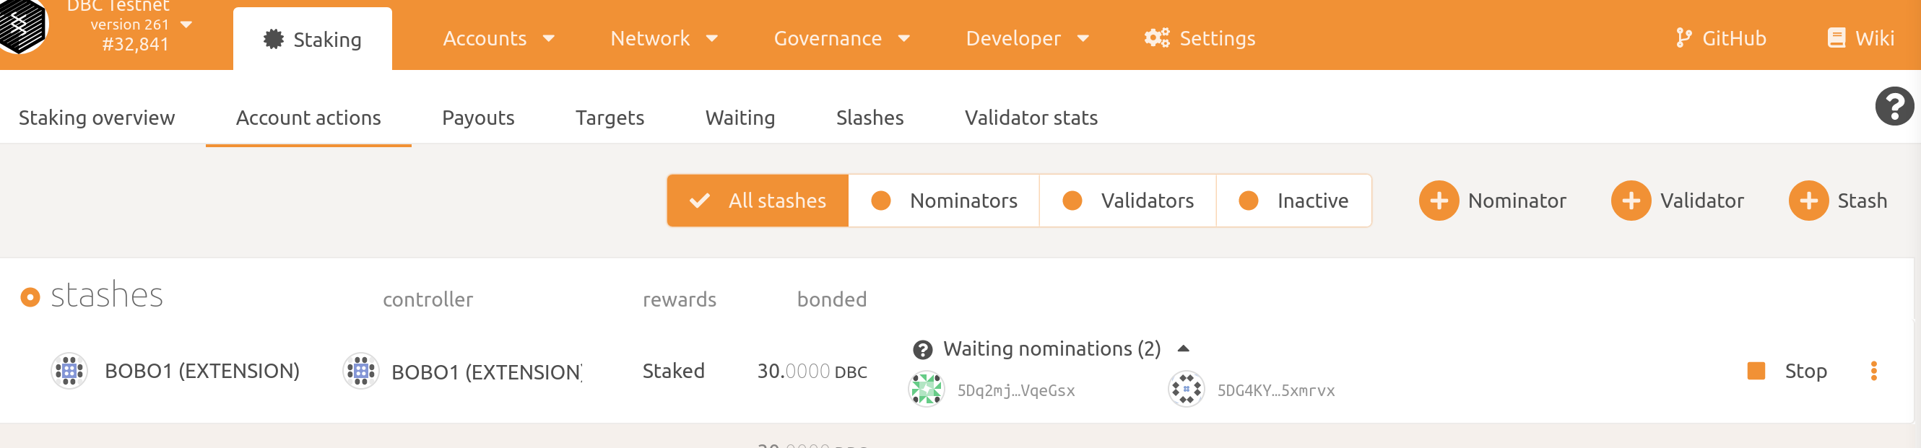Click the Stop nominating button

click(x=1787, y=371)
